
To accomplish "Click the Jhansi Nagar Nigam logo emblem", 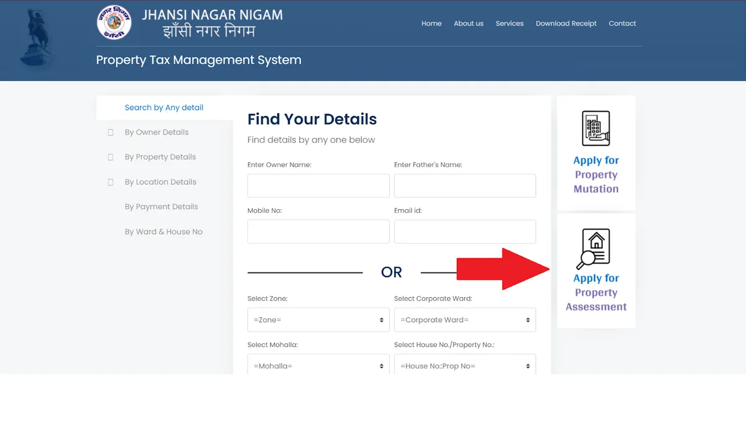I will pos(114,23).
